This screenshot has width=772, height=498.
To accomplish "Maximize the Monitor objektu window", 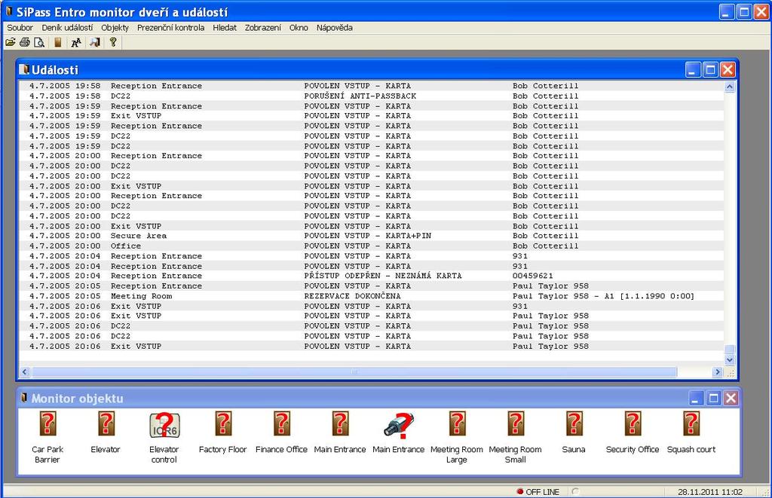I will tap(713, 398).
